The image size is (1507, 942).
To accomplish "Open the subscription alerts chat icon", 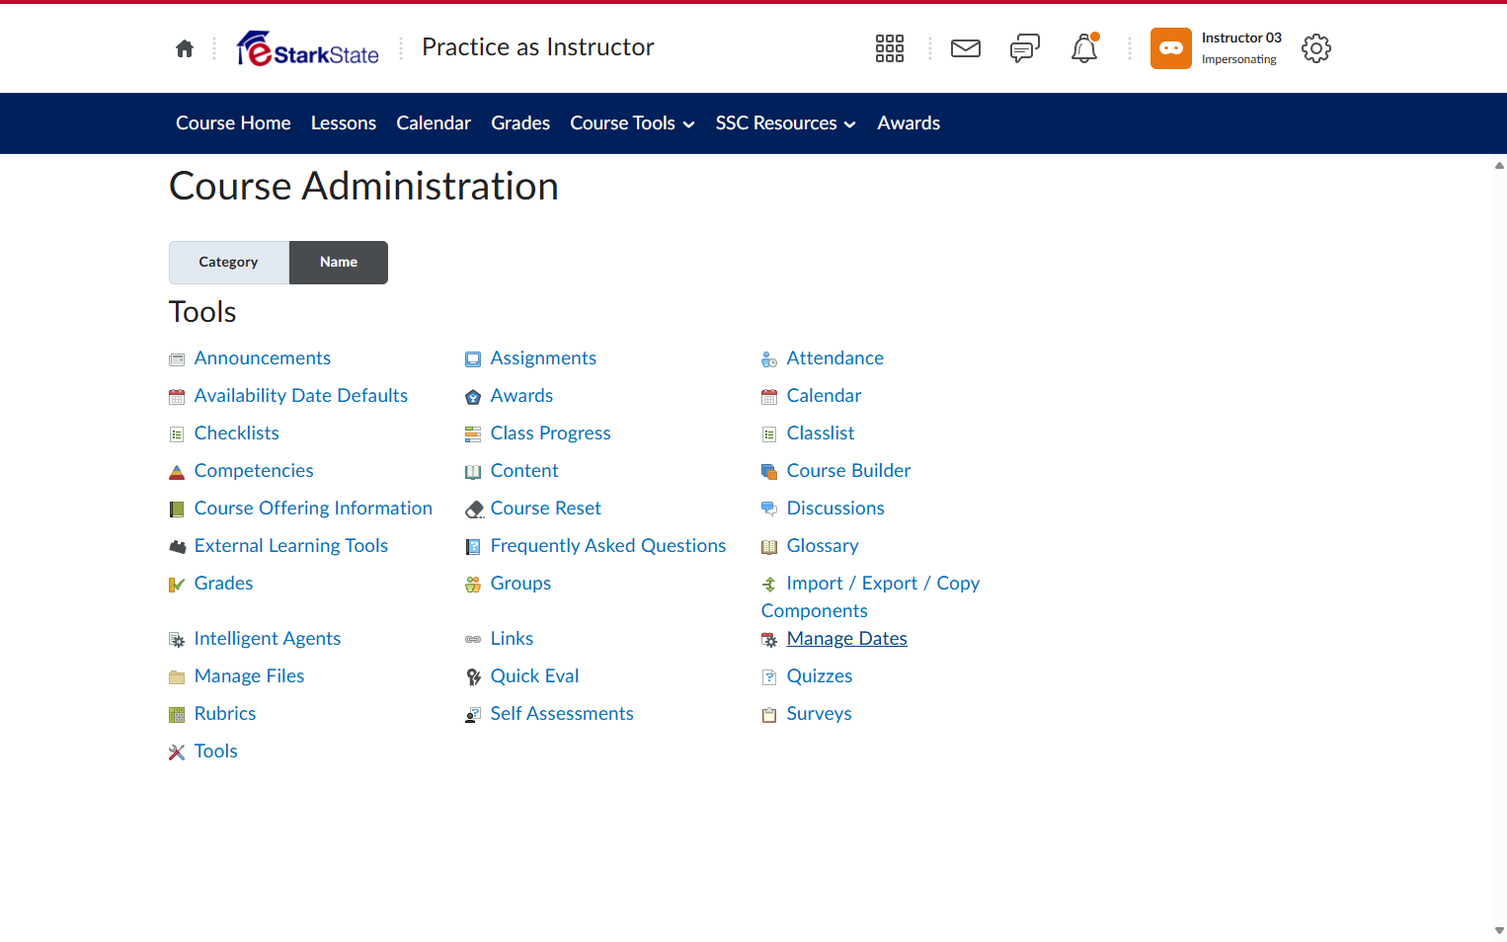I will click(x=1025, y=48).
